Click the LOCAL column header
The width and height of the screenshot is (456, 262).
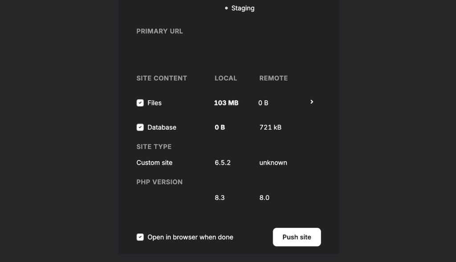coord(226,78)
